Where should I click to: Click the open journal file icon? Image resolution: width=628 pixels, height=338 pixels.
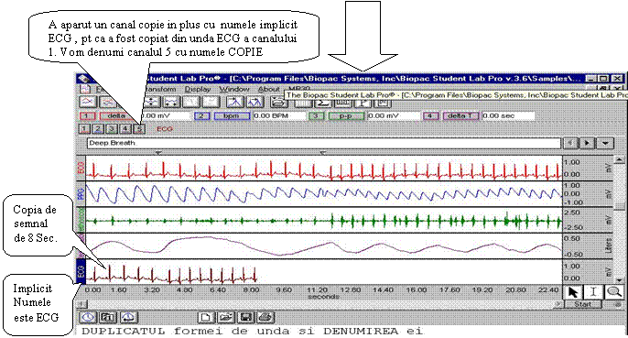tap(226, 318)
